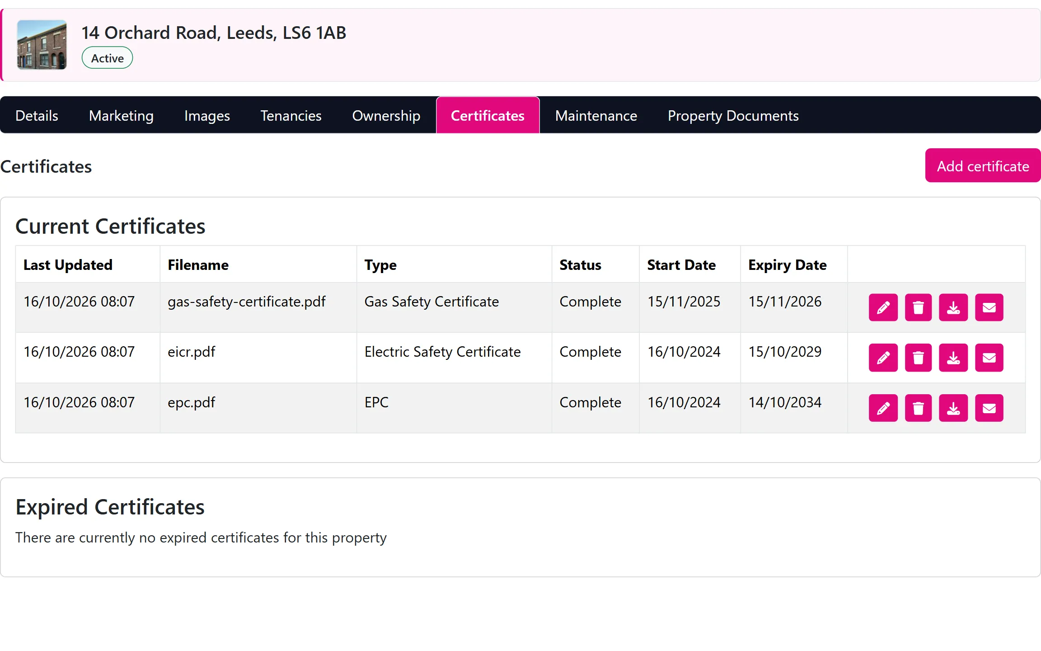Image resolution: width=1041 pixels, height=651 pixels.
Task: Click the property photo thumbnail
Action: coord(42,44)
